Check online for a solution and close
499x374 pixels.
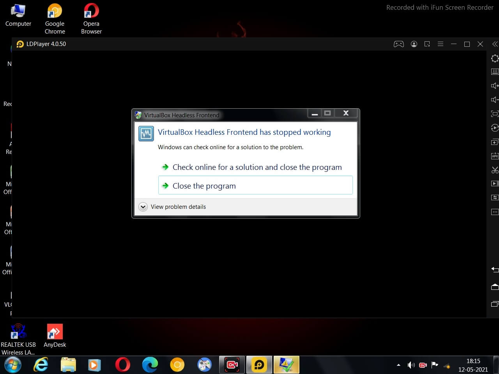click(x=257, y=167)
